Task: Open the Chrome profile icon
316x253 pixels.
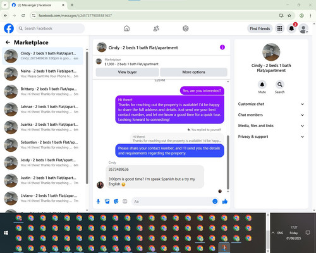Action: pyautogui.click(x=301, y=16)
